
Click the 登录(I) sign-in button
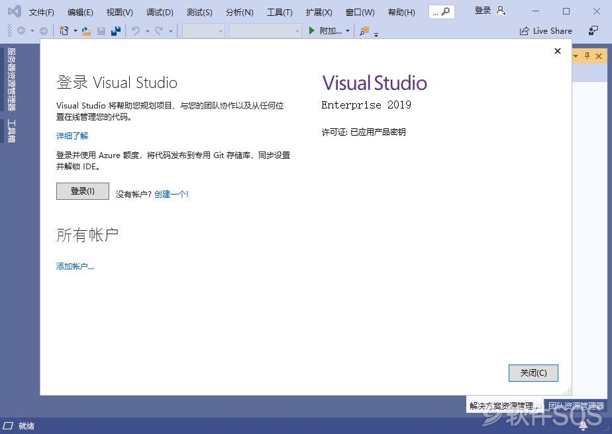83,191
